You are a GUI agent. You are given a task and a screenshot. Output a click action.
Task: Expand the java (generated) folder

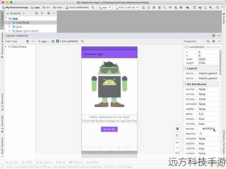(x=9, y=31)
